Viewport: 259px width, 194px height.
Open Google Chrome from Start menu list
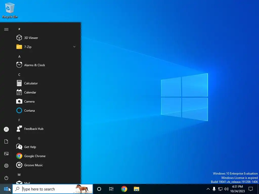46,156
